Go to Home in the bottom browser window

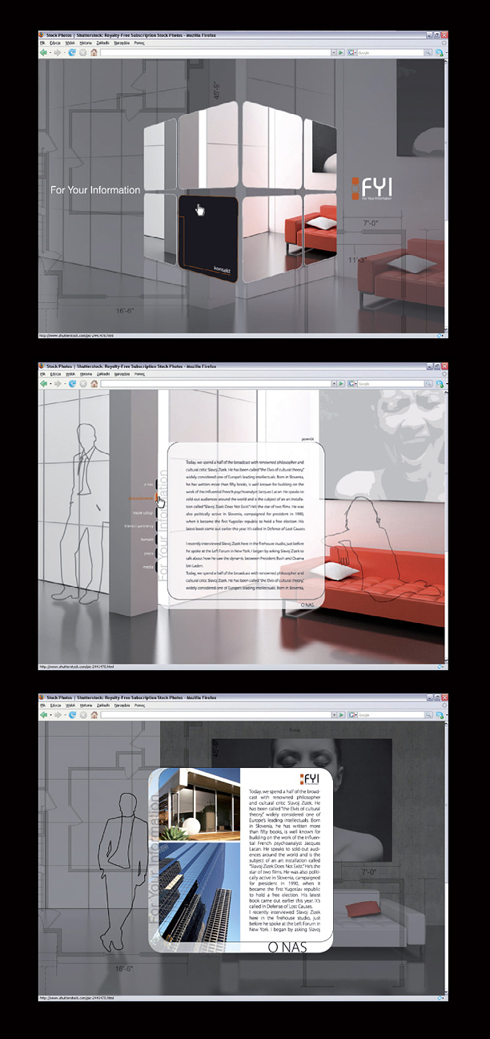94,714
